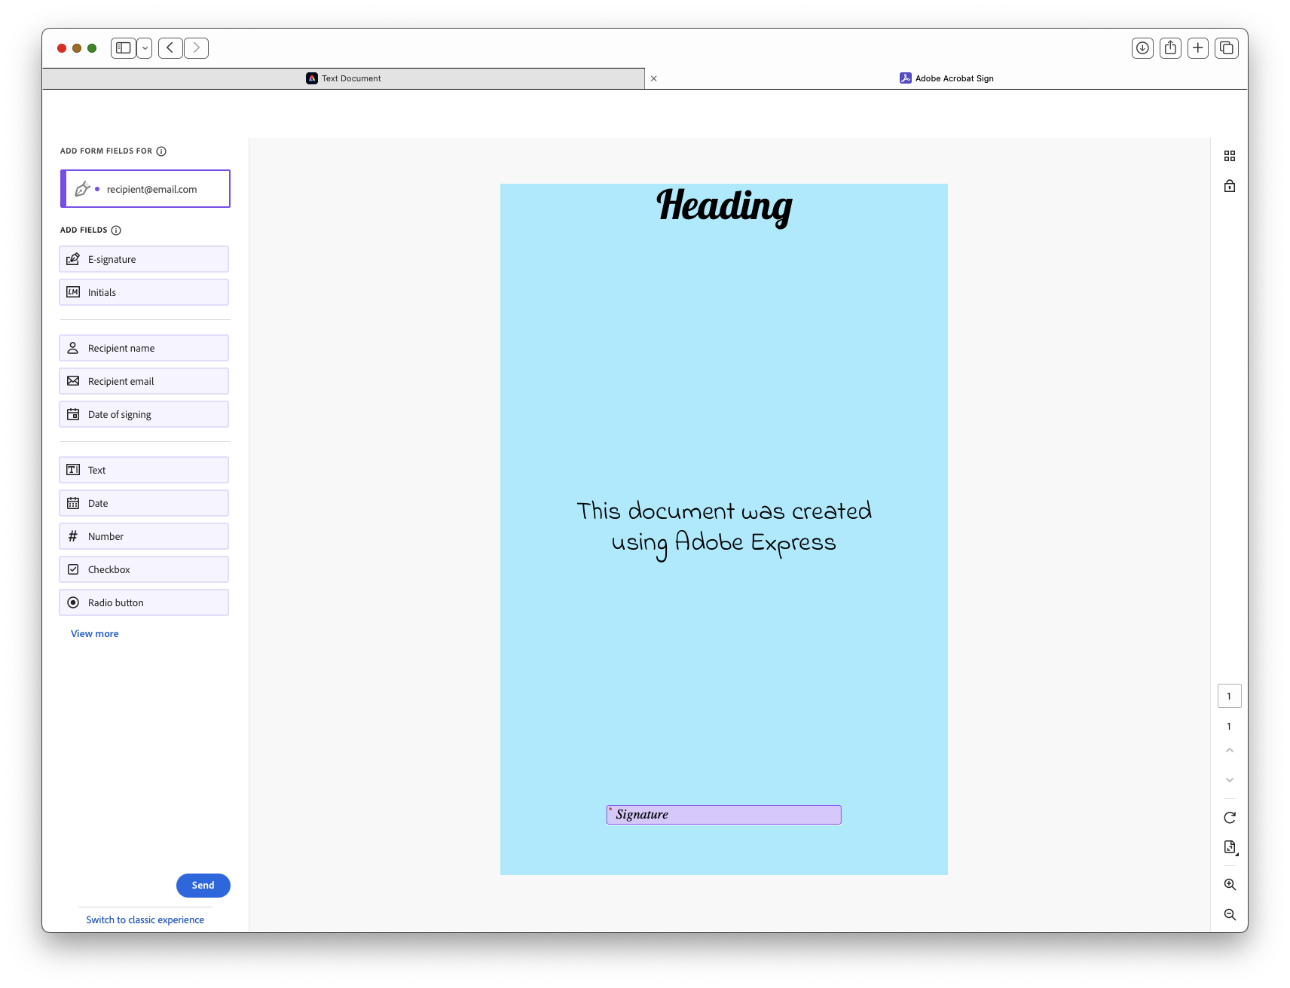Click the lock icon in right toolbar
The image size is (1290, 988).
point(1230,186)
